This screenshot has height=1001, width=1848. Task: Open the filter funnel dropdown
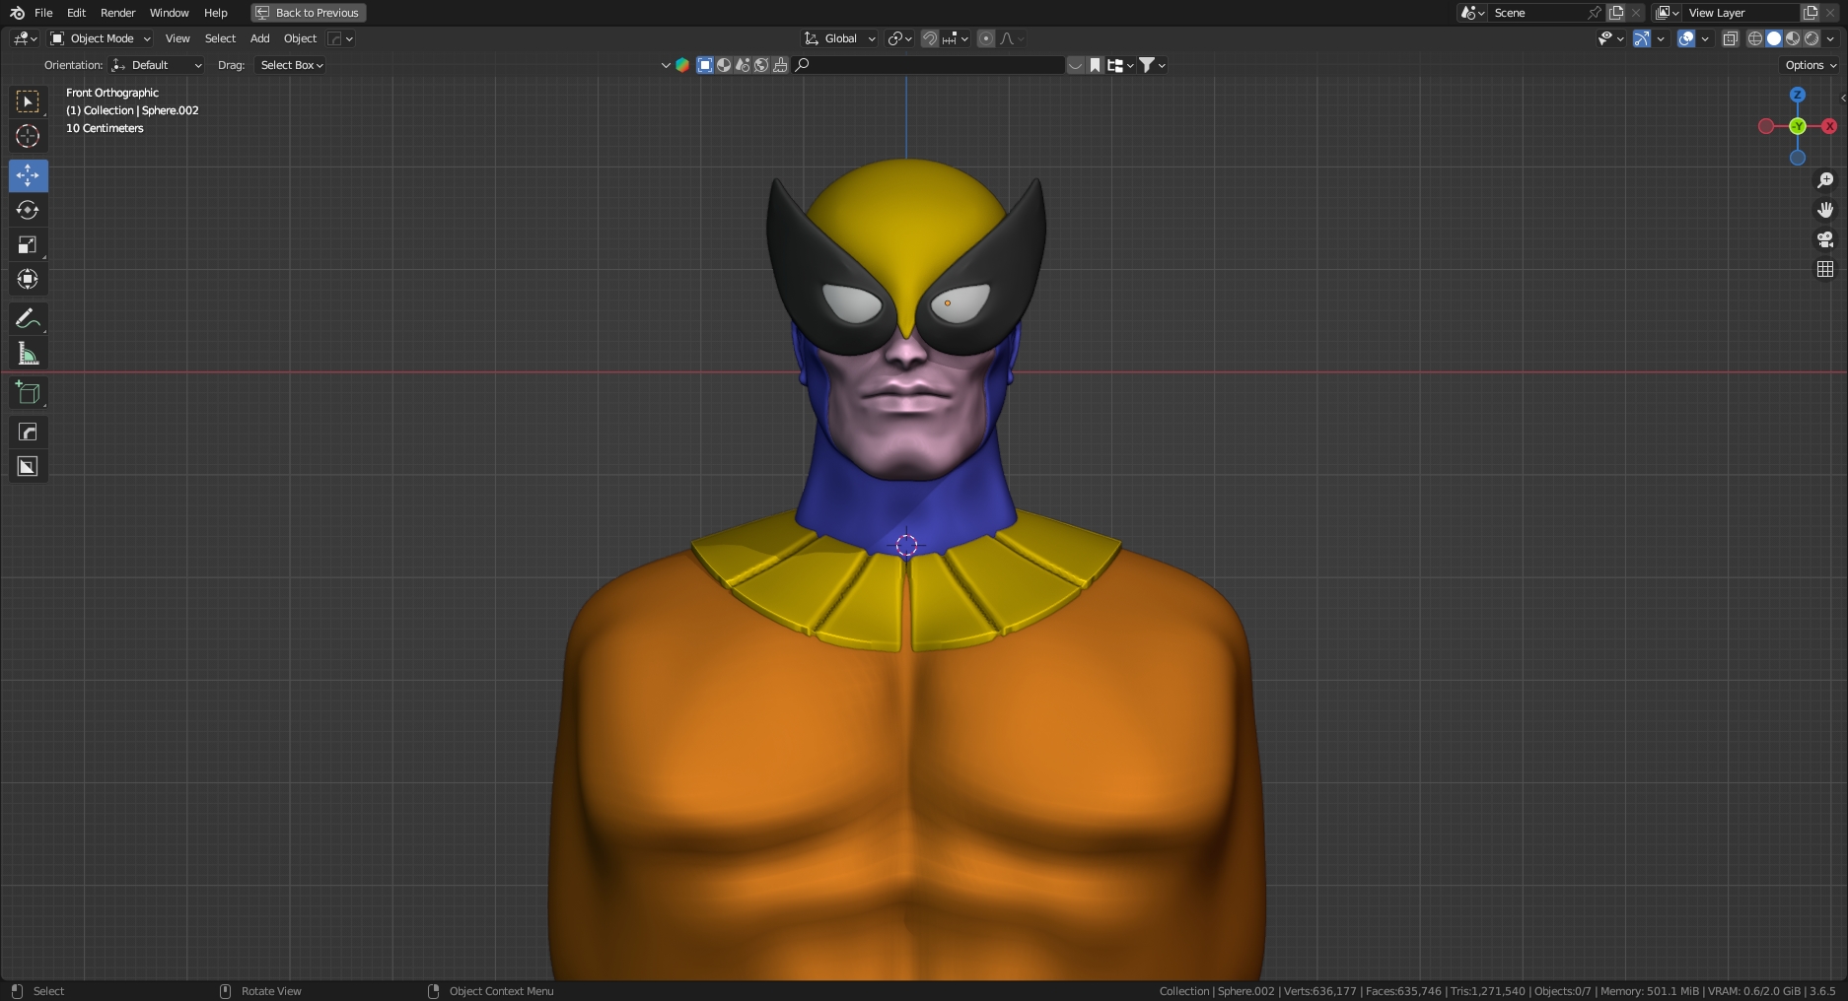[x=1153, y=65]
